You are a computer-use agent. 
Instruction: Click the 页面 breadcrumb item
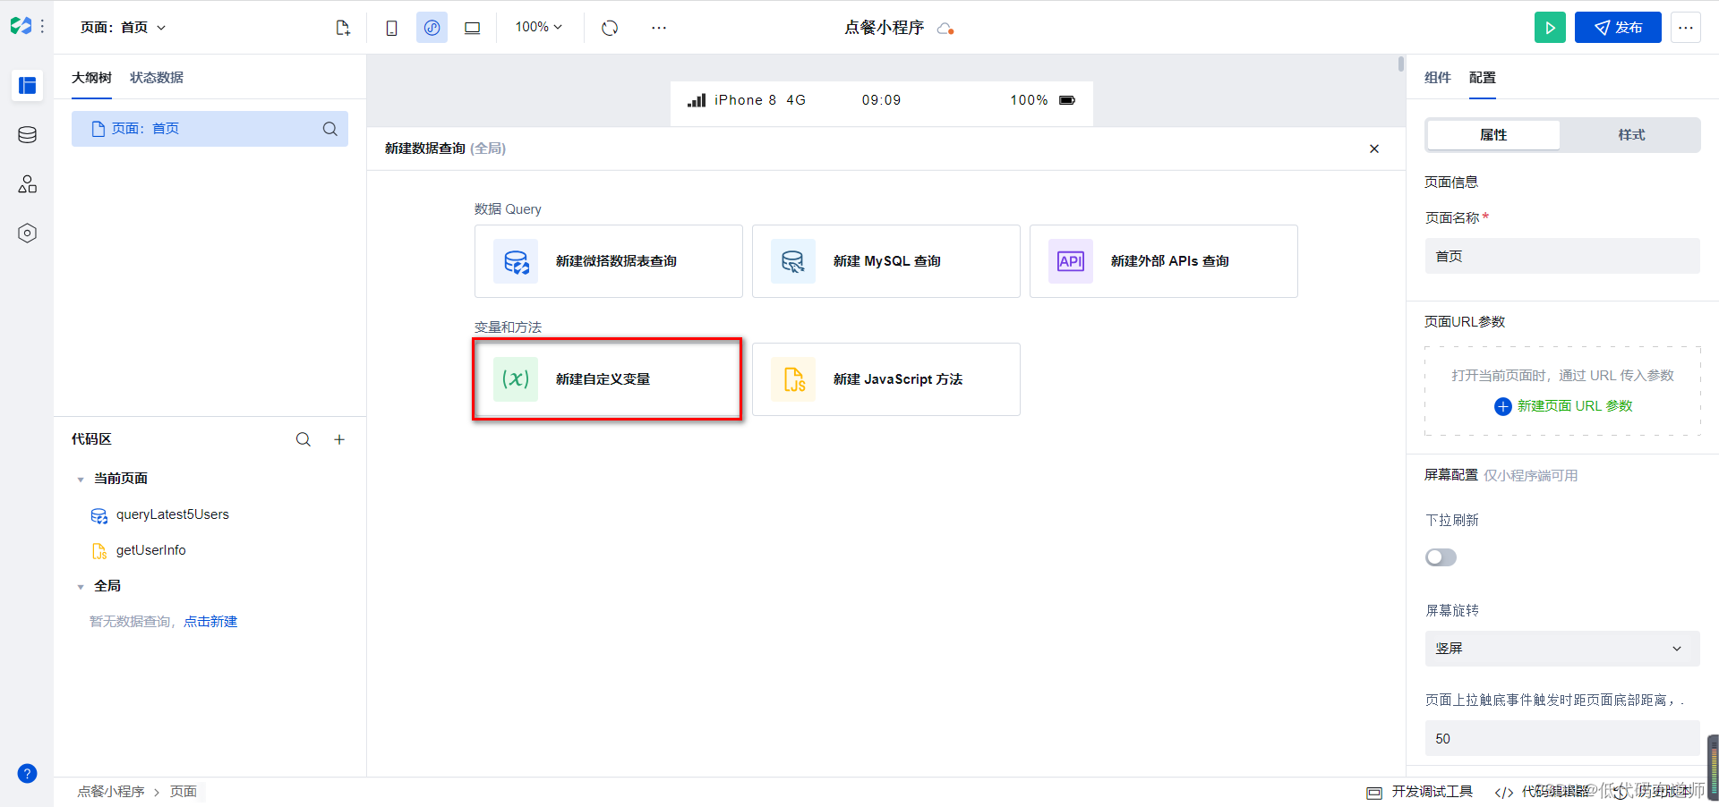click(184, 792)
